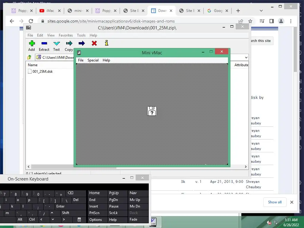Click the menu key on On-Screen Keyboard

[x=79, y=219]
